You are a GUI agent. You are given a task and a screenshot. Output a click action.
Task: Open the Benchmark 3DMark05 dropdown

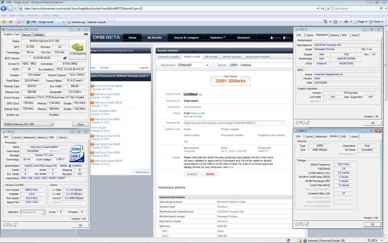[x=193, y=65]
